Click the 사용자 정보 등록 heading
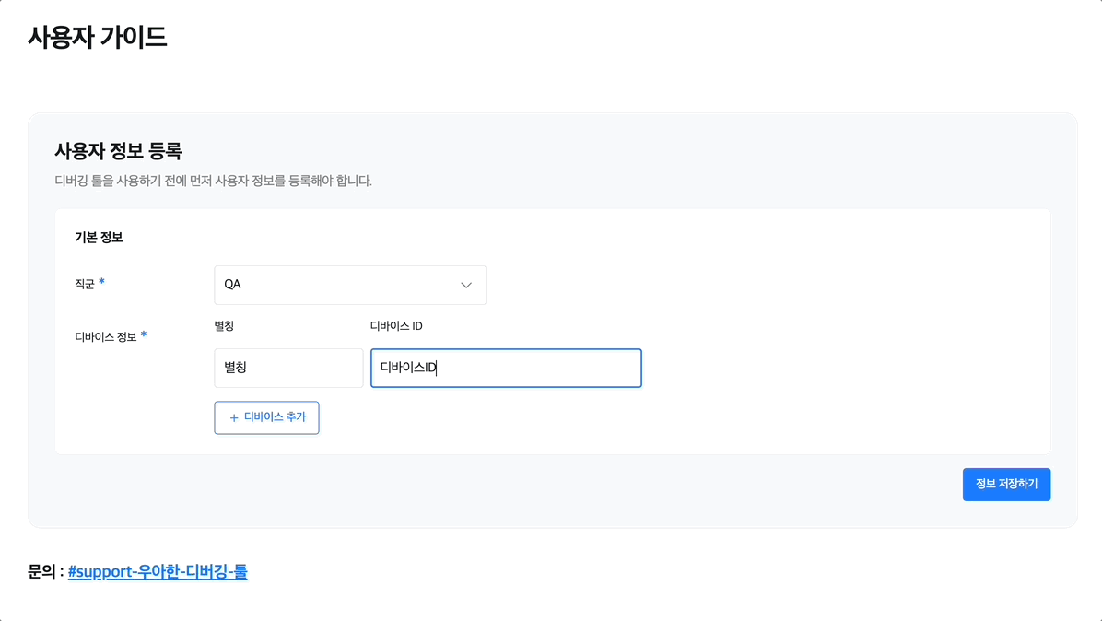 point(119,150)
